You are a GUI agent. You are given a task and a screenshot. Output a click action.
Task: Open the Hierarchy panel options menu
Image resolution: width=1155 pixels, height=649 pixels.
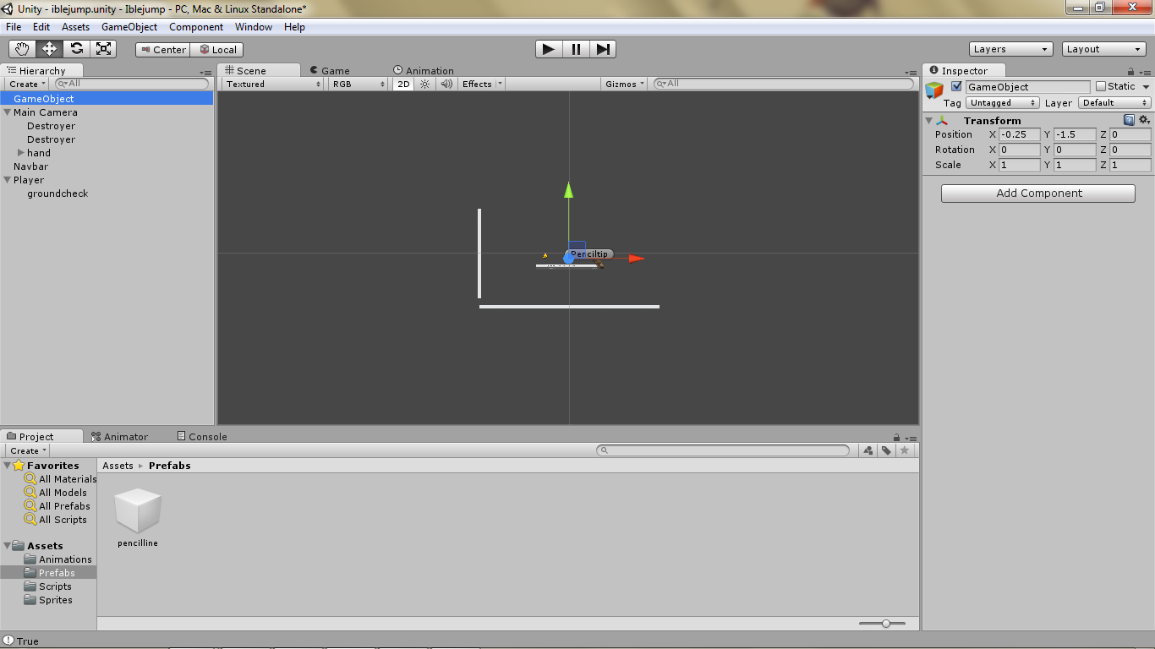[x=205, y=73]
